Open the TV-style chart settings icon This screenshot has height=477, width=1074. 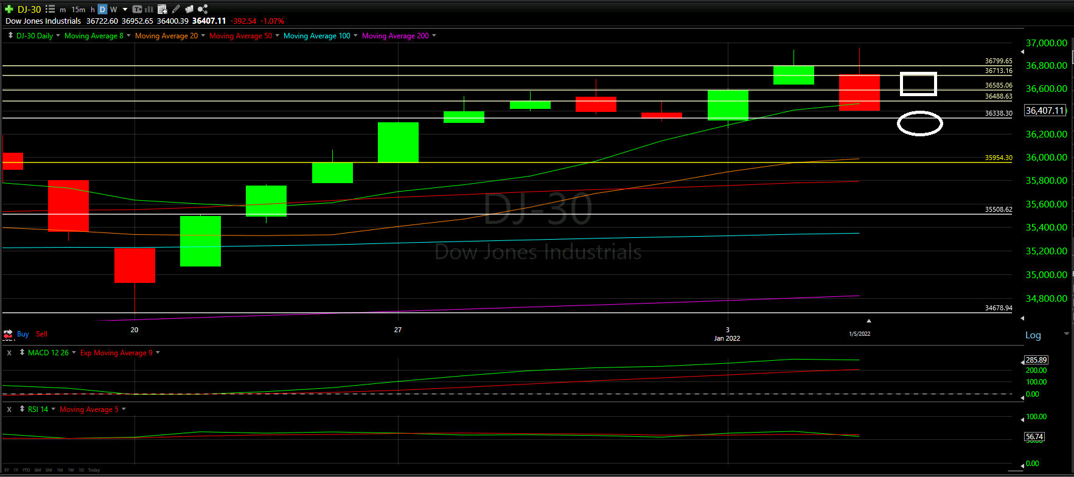coord(137,9)
